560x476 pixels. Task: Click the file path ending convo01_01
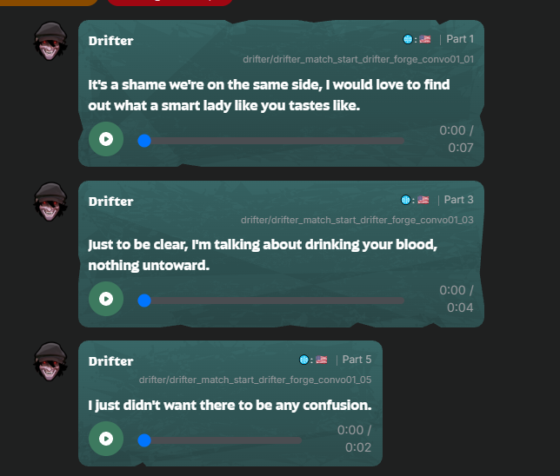358,59
